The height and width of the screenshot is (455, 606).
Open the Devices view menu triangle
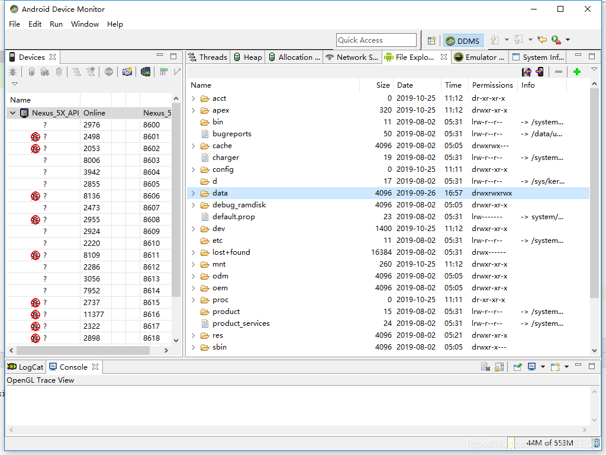tap(15, 84)
